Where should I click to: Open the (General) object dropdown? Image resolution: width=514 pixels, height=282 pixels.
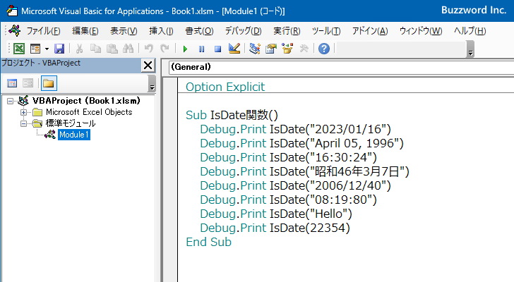341,67
